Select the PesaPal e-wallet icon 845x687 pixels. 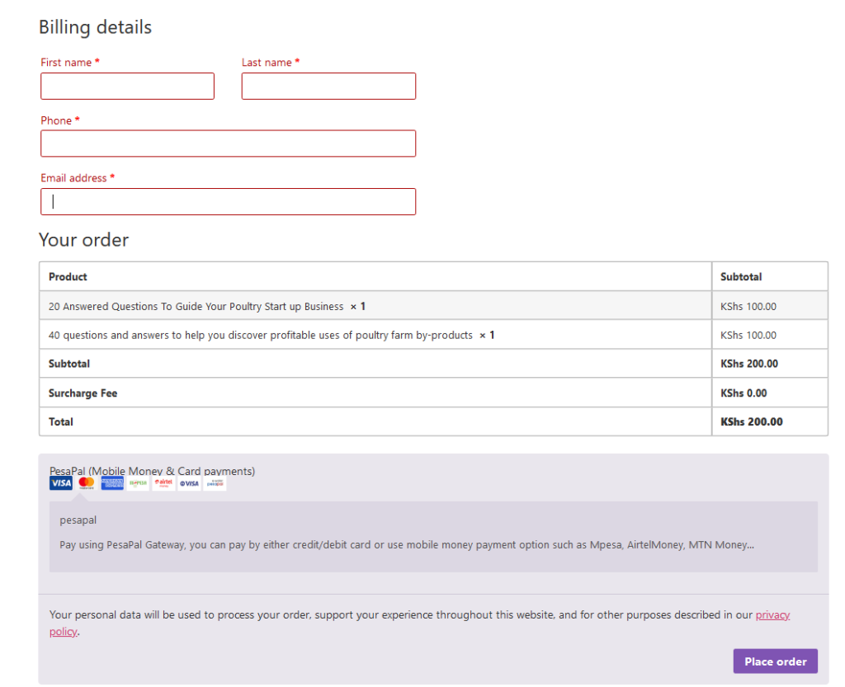(215, 482)
